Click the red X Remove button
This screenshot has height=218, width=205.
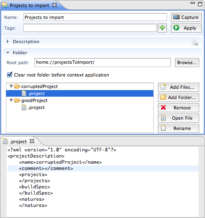178,108
